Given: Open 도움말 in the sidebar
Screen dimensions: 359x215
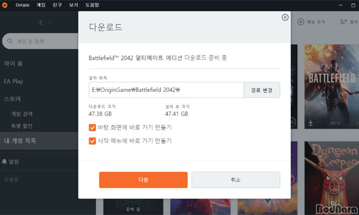Looking at the screenshot, I should click(x=11, y=179).
